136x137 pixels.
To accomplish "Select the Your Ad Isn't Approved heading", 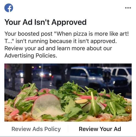I will point(45,22).
